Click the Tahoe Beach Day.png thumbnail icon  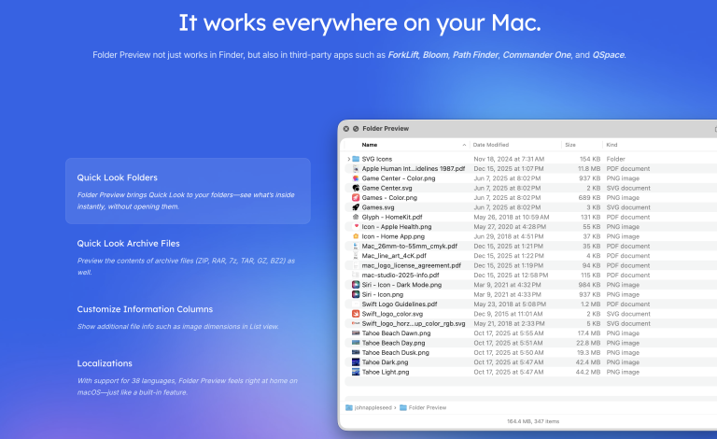[x=356, y=343]
